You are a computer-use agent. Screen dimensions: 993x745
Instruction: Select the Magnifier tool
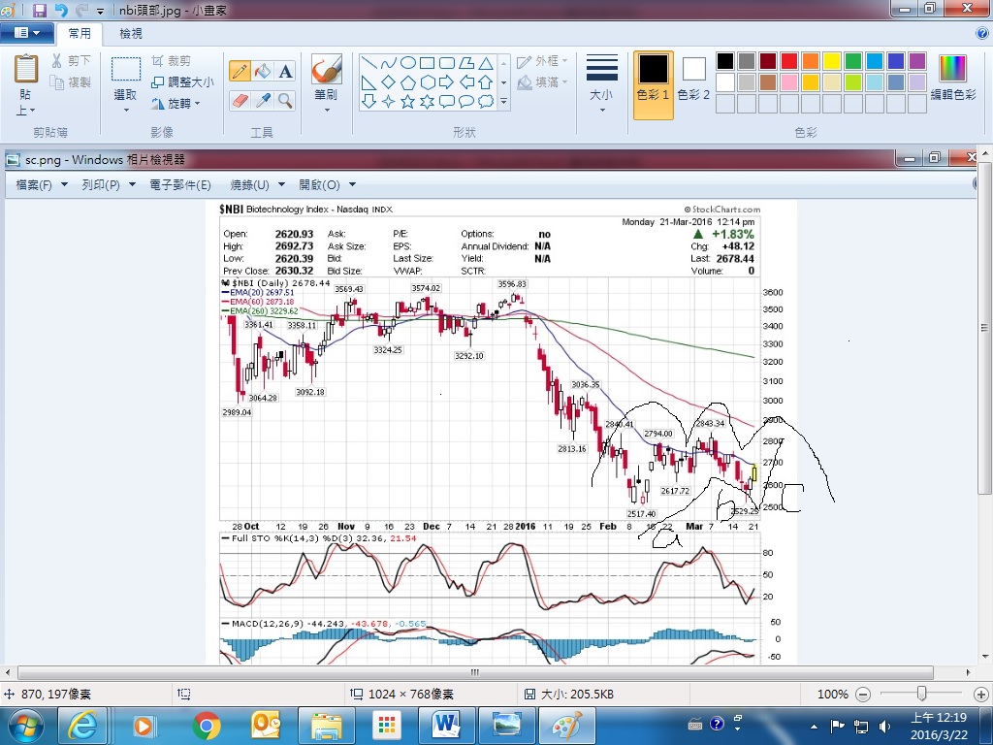(x=285, y=100)
